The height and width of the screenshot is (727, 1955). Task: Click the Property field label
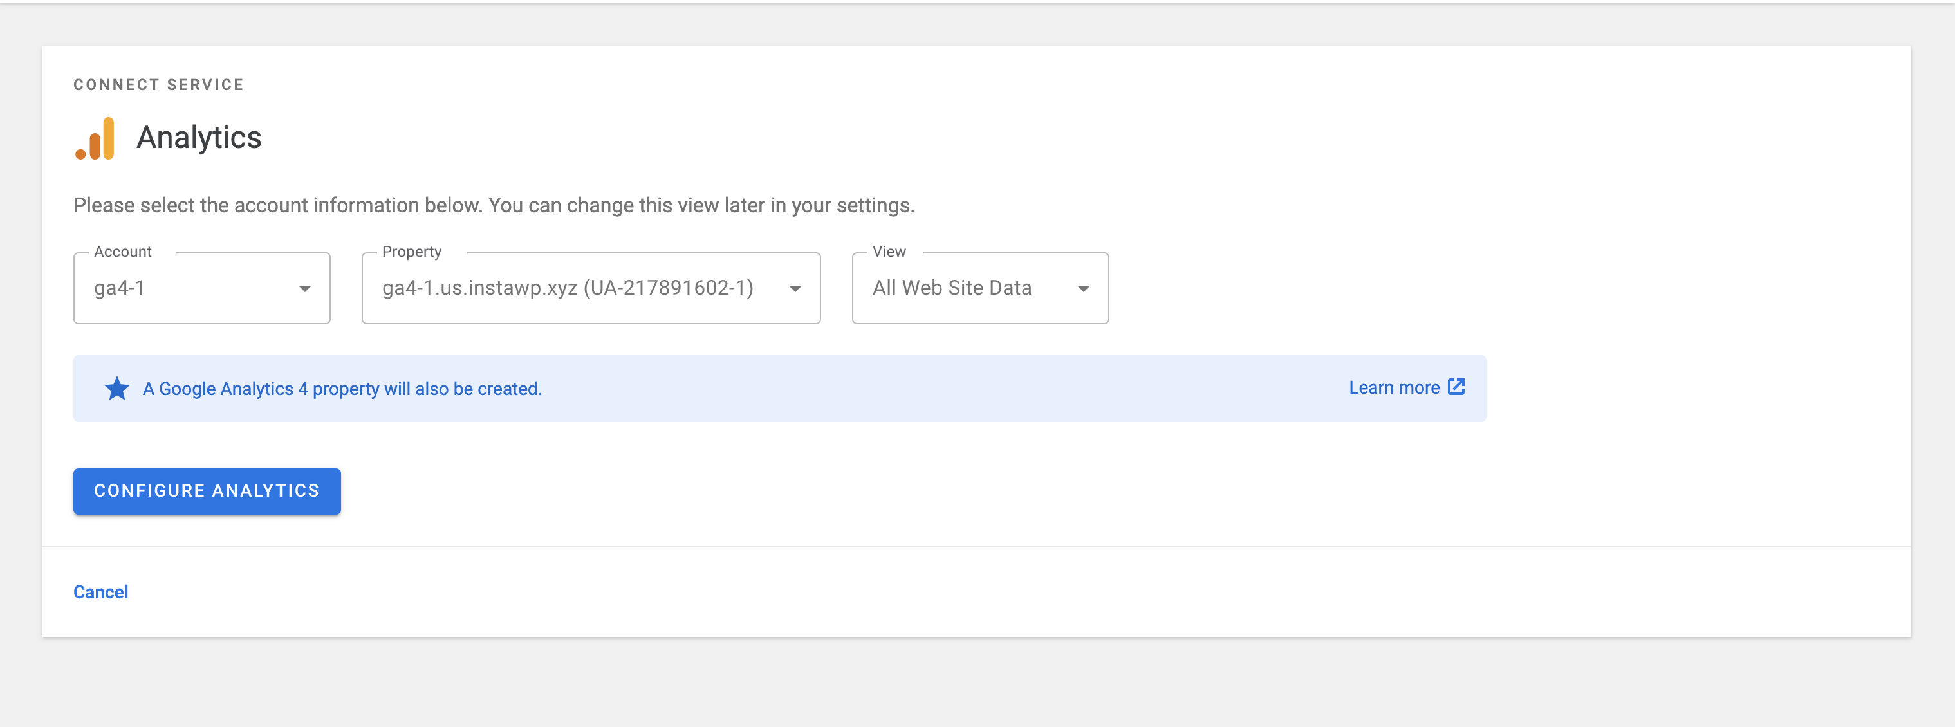(411, 251)
